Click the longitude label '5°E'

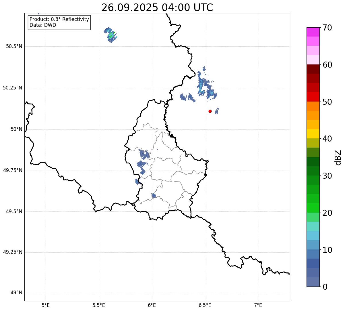(46, 305)
